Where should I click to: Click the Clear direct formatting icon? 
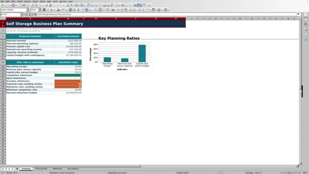[x=50, y=5]
